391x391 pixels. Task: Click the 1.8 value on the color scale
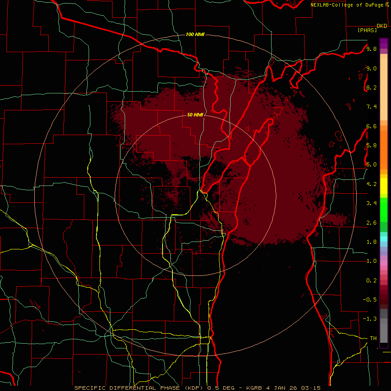pos(371,242)
